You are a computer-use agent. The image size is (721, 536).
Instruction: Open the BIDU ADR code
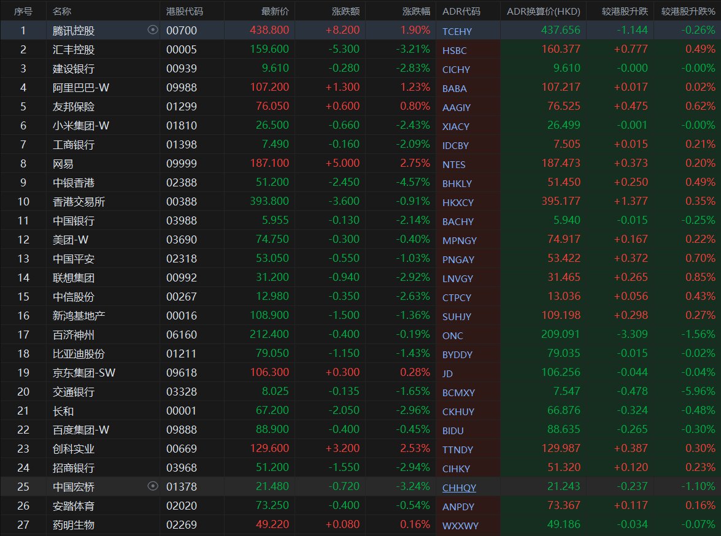click(x=453, y=431)
